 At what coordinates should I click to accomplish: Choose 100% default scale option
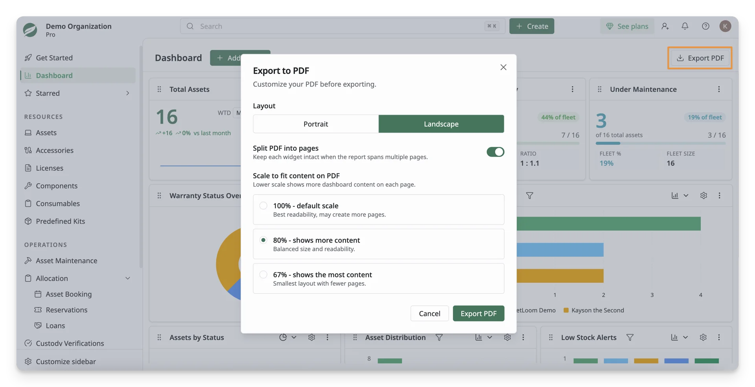point(378,210)
